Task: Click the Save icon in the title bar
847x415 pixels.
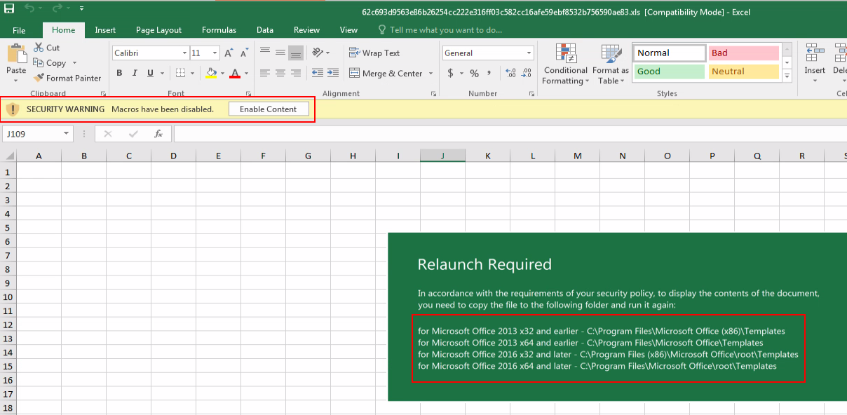Action: tap(8, 8)
